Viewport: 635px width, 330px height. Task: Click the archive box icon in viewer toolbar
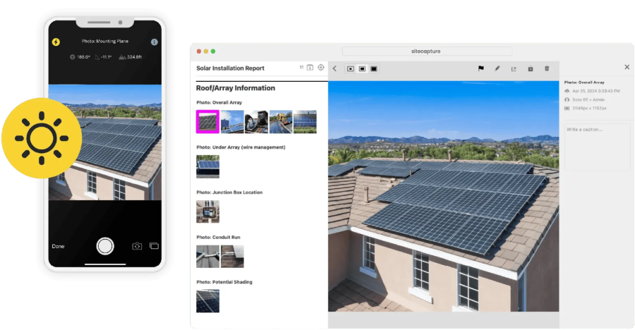[x=530, y=69]
